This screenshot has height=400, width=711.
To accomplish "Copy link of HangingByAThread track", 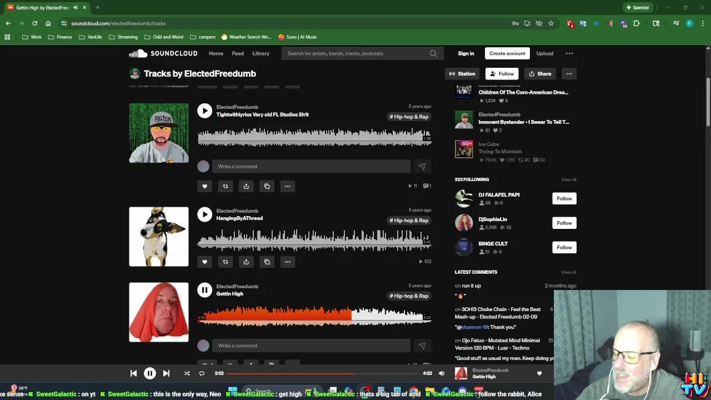I will [267, 262].
